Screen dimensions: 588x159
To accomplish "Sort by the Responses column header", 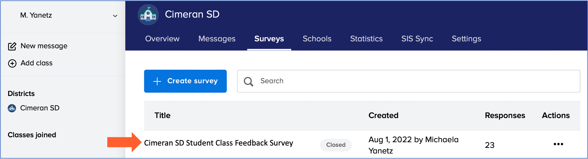I will 505,116.
